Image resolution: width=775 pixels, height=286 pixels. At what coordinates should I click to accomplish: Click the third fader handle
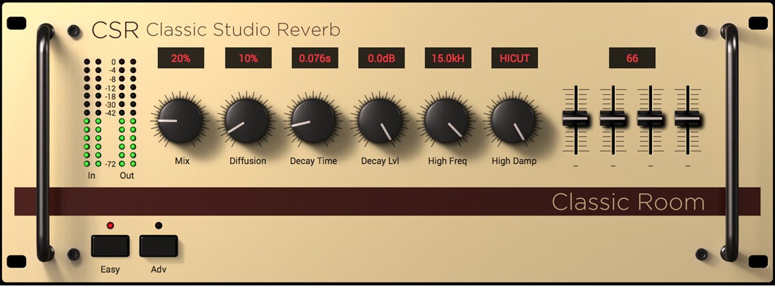coord(650,119)
